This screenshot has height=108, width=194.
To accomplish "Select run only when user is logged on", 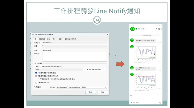I will (36, 73).
